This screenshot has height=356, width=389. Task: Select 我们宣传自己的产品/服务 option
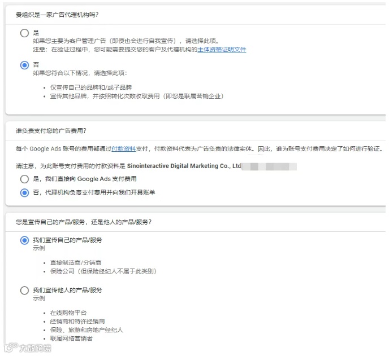tap(24, 240)
